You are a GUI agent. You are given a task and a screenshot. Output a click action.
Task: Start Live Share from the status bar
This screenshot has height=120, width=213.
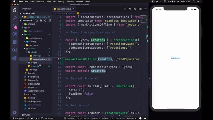pos(47,118)
